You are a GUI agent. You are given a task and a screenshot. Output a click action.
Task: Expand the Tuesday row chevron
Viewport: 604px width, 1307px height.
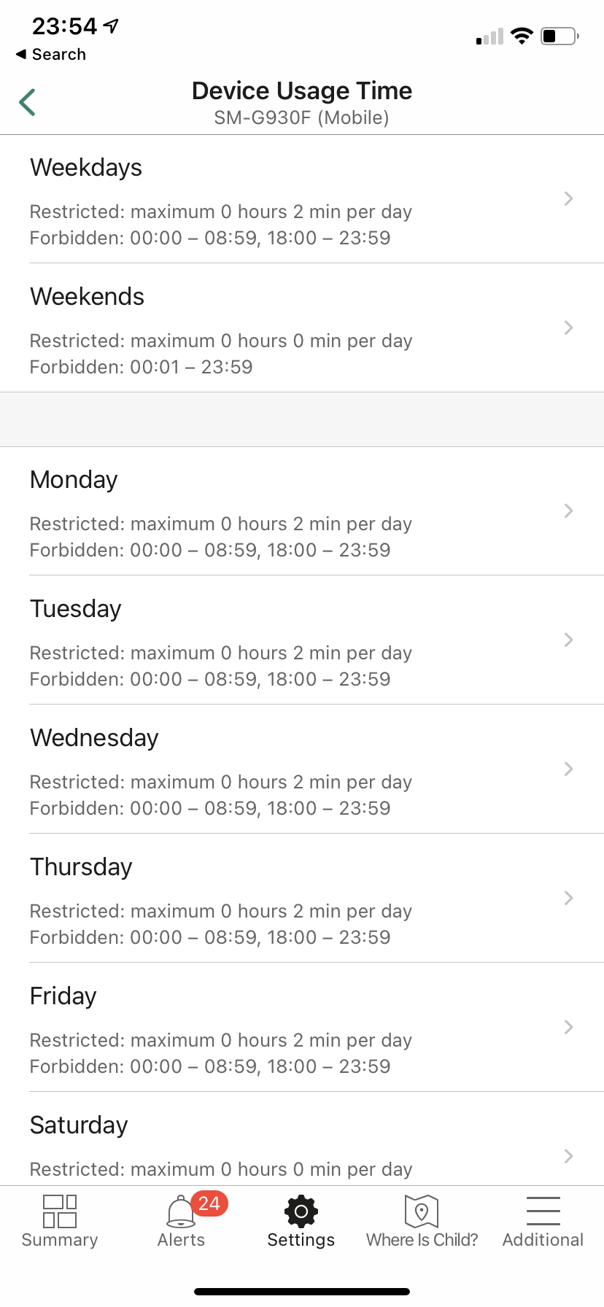pos(568,640)
